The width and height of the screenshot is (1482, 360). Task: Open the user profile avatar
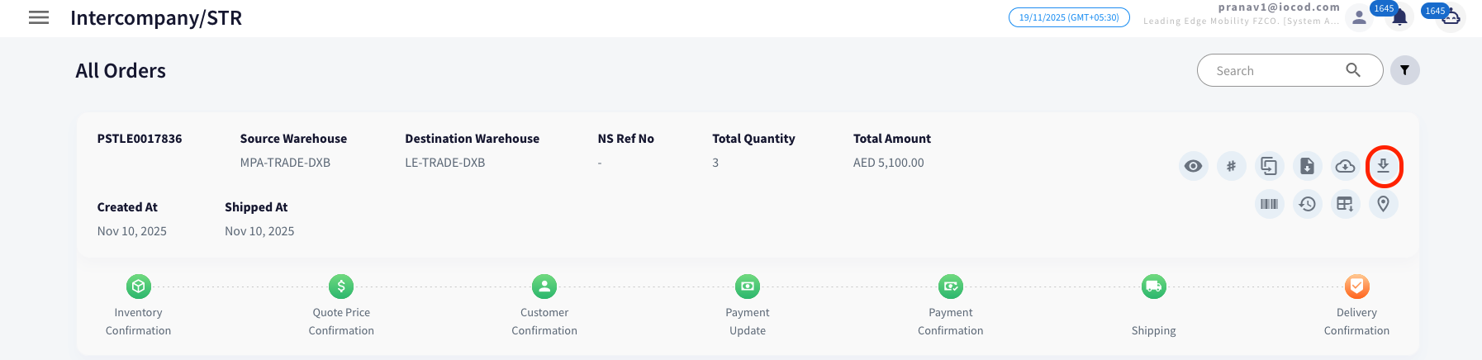point(1359,17)
